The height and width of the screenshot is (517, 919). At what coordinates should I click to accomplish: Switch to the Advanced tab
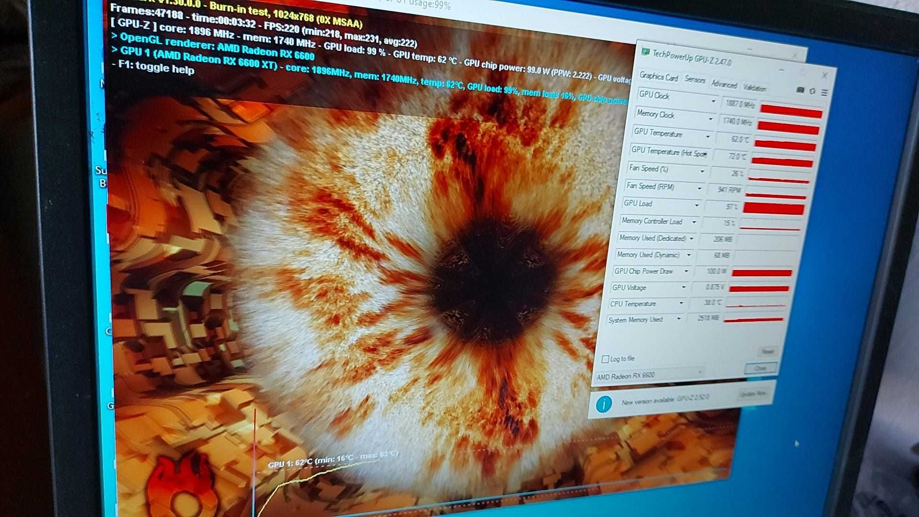[724, 84]
